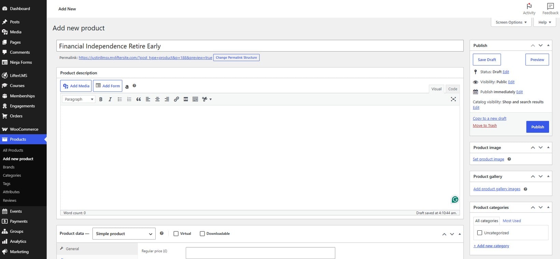Toggle bold formatting in editor toolbar
This screenshot has width=560, height=259.
coord(101,99)
